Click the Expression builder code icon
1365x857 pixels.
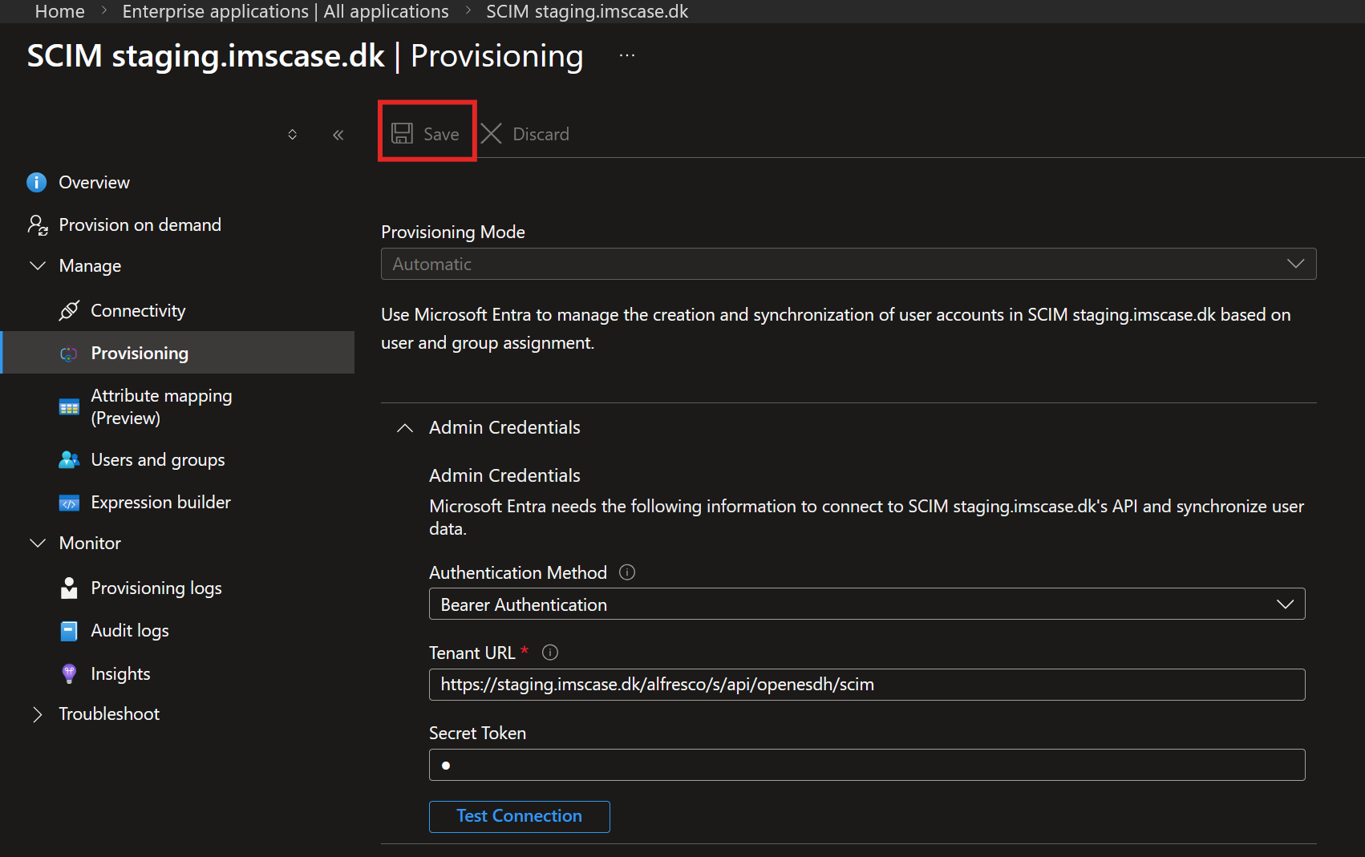(x=69, y=503)
